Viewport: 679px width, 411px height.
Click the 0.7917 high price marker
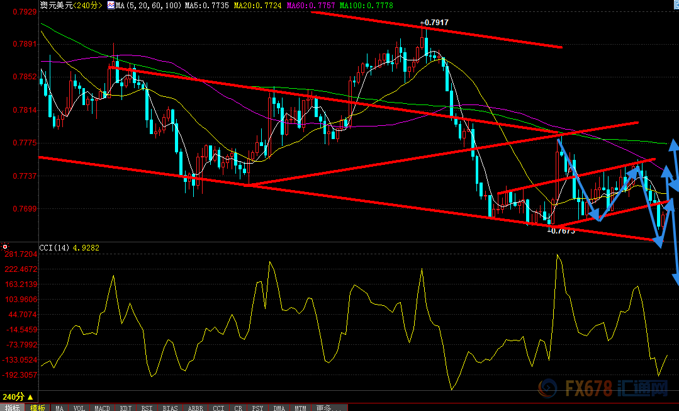pos(434,23)
